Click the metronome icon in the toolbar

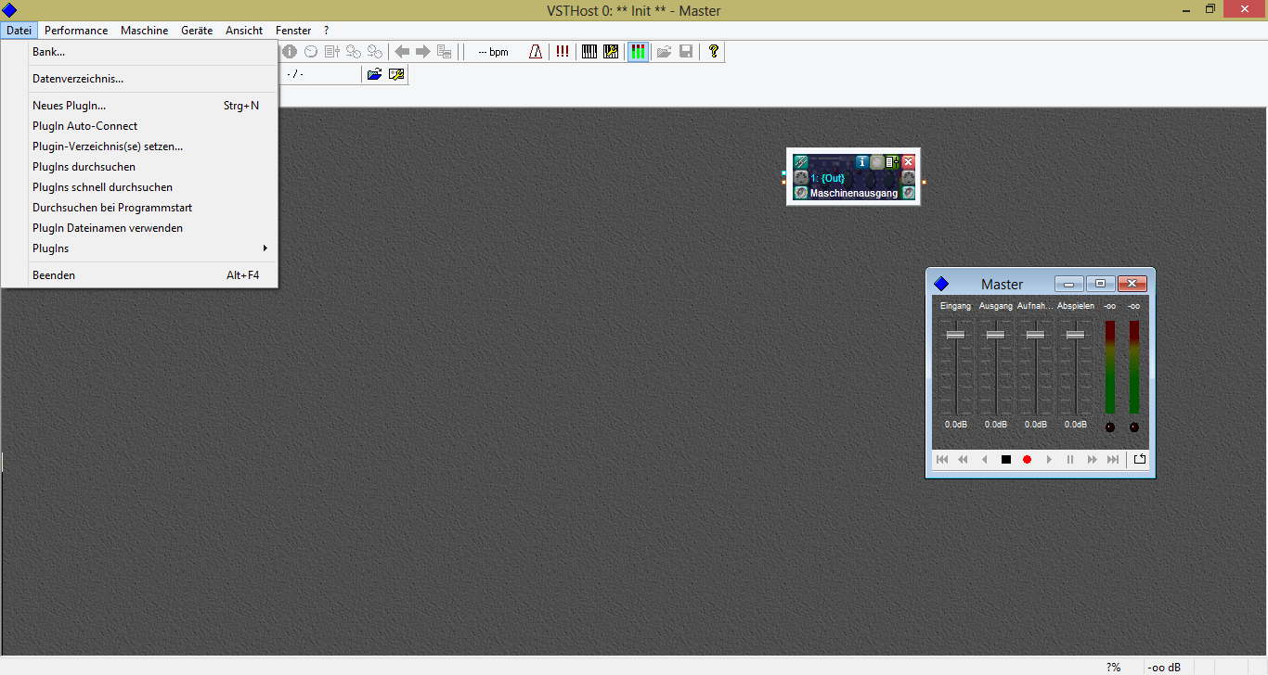pyautogui.click(x=536, y=52)
